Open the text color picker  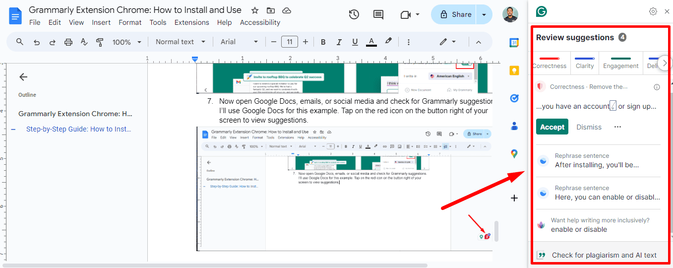[371, 42]
